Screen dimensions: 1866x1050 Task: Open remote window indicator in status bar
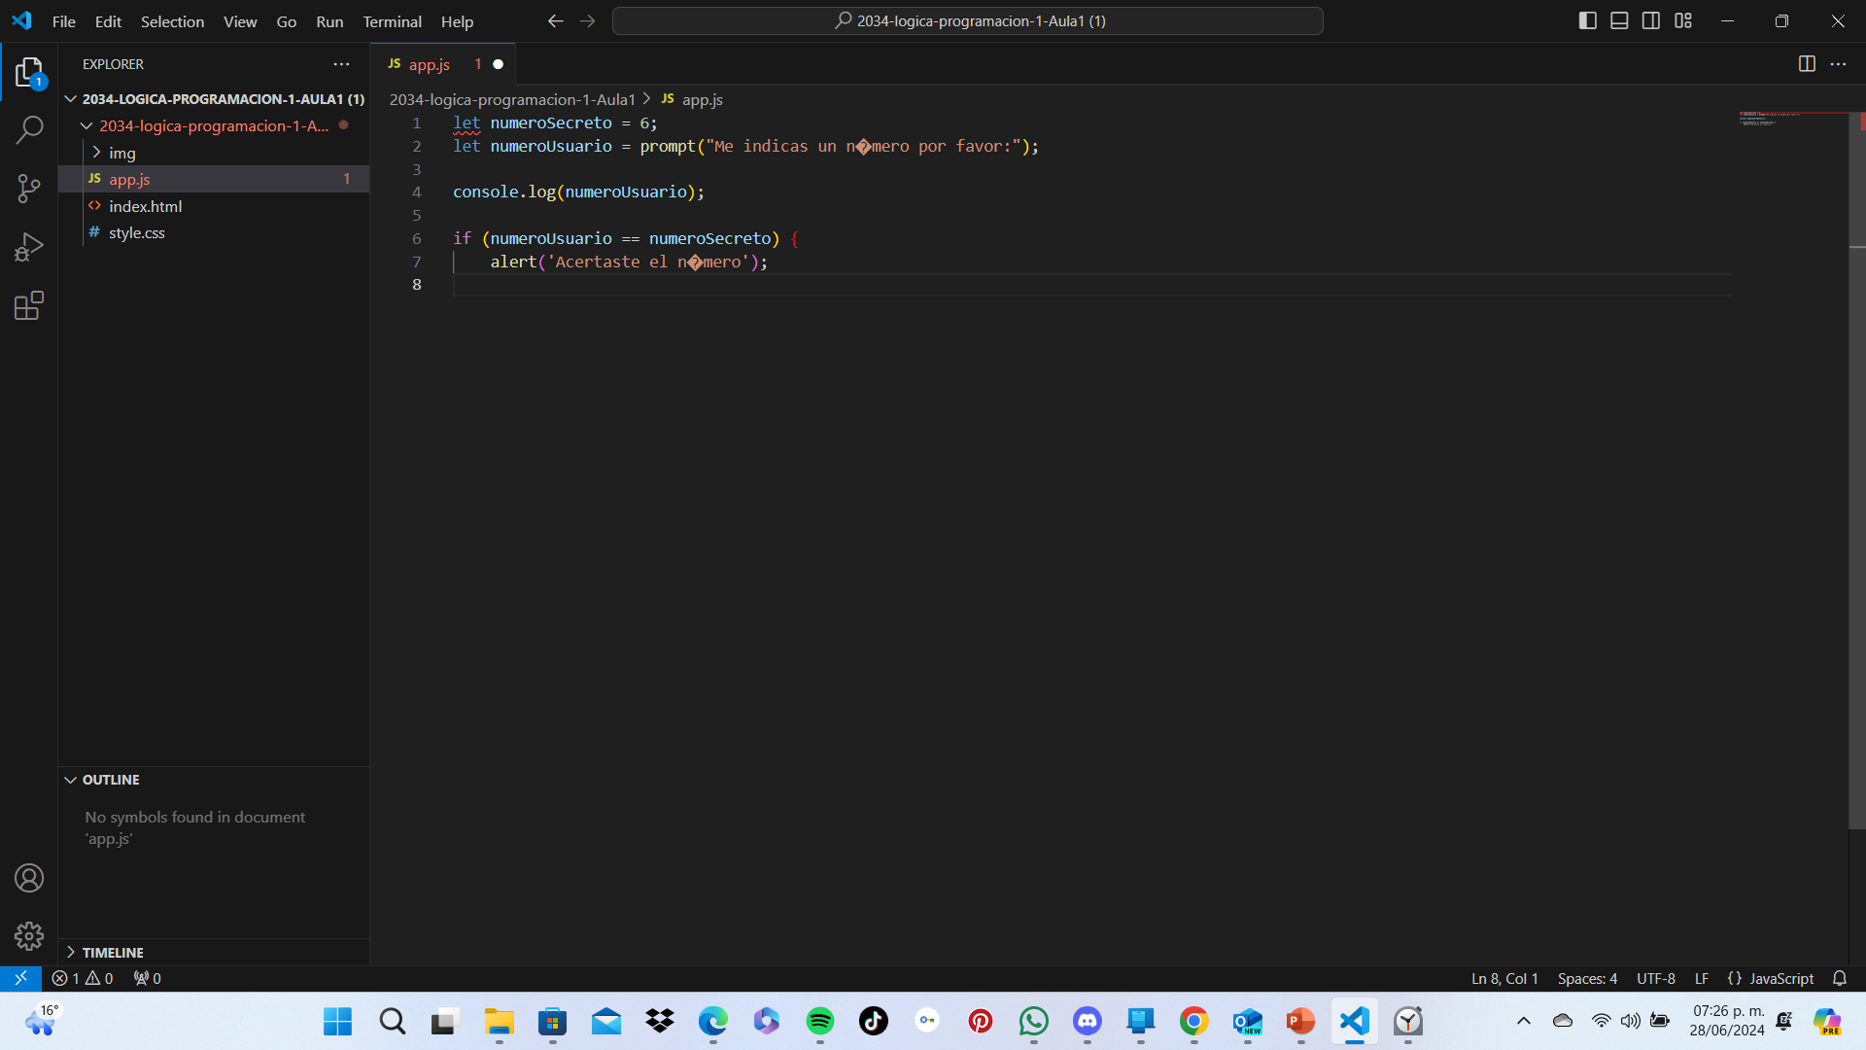20,978
